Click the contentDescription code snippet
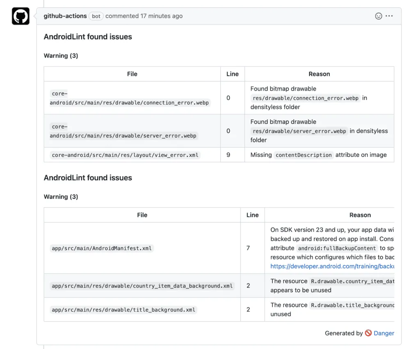Image resolution: width=420 pixels, height=349 pixels. click(304, 155)
